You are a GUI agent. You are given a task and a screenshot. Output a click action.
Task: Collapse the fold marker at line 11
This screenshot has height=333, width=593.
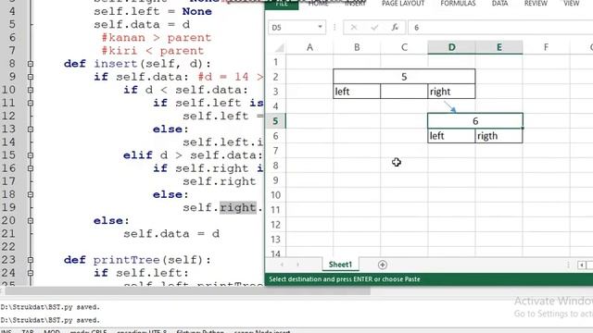tap(31, 103)
